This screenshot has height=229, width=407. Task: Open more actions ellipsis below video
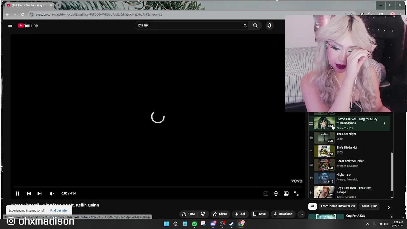(x=301, y=214)
